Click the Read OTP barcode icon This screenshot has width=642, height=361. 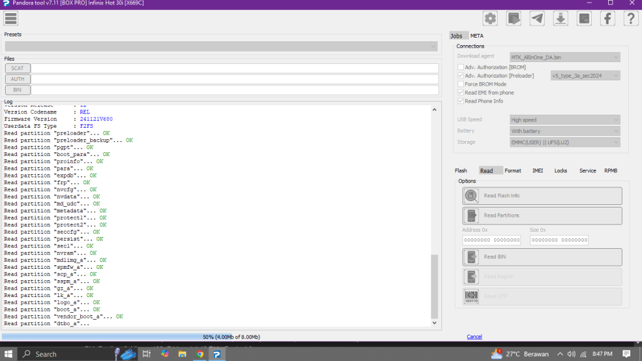pyautogui.click(x=471, y=296)
